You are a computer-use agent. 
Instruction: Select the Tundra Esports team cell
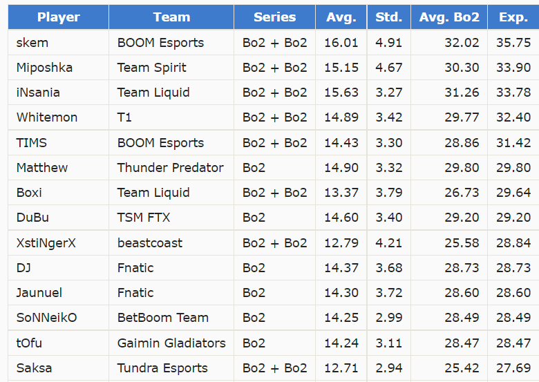pos(162,368)
